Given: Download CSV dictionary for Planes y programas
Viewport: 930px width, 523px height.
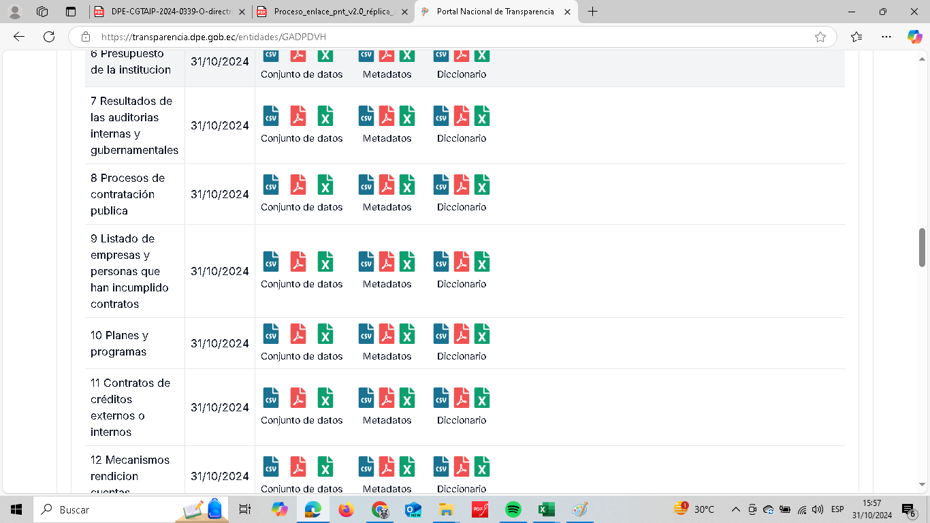Looking at the screenshot, I should pos(441,334).
